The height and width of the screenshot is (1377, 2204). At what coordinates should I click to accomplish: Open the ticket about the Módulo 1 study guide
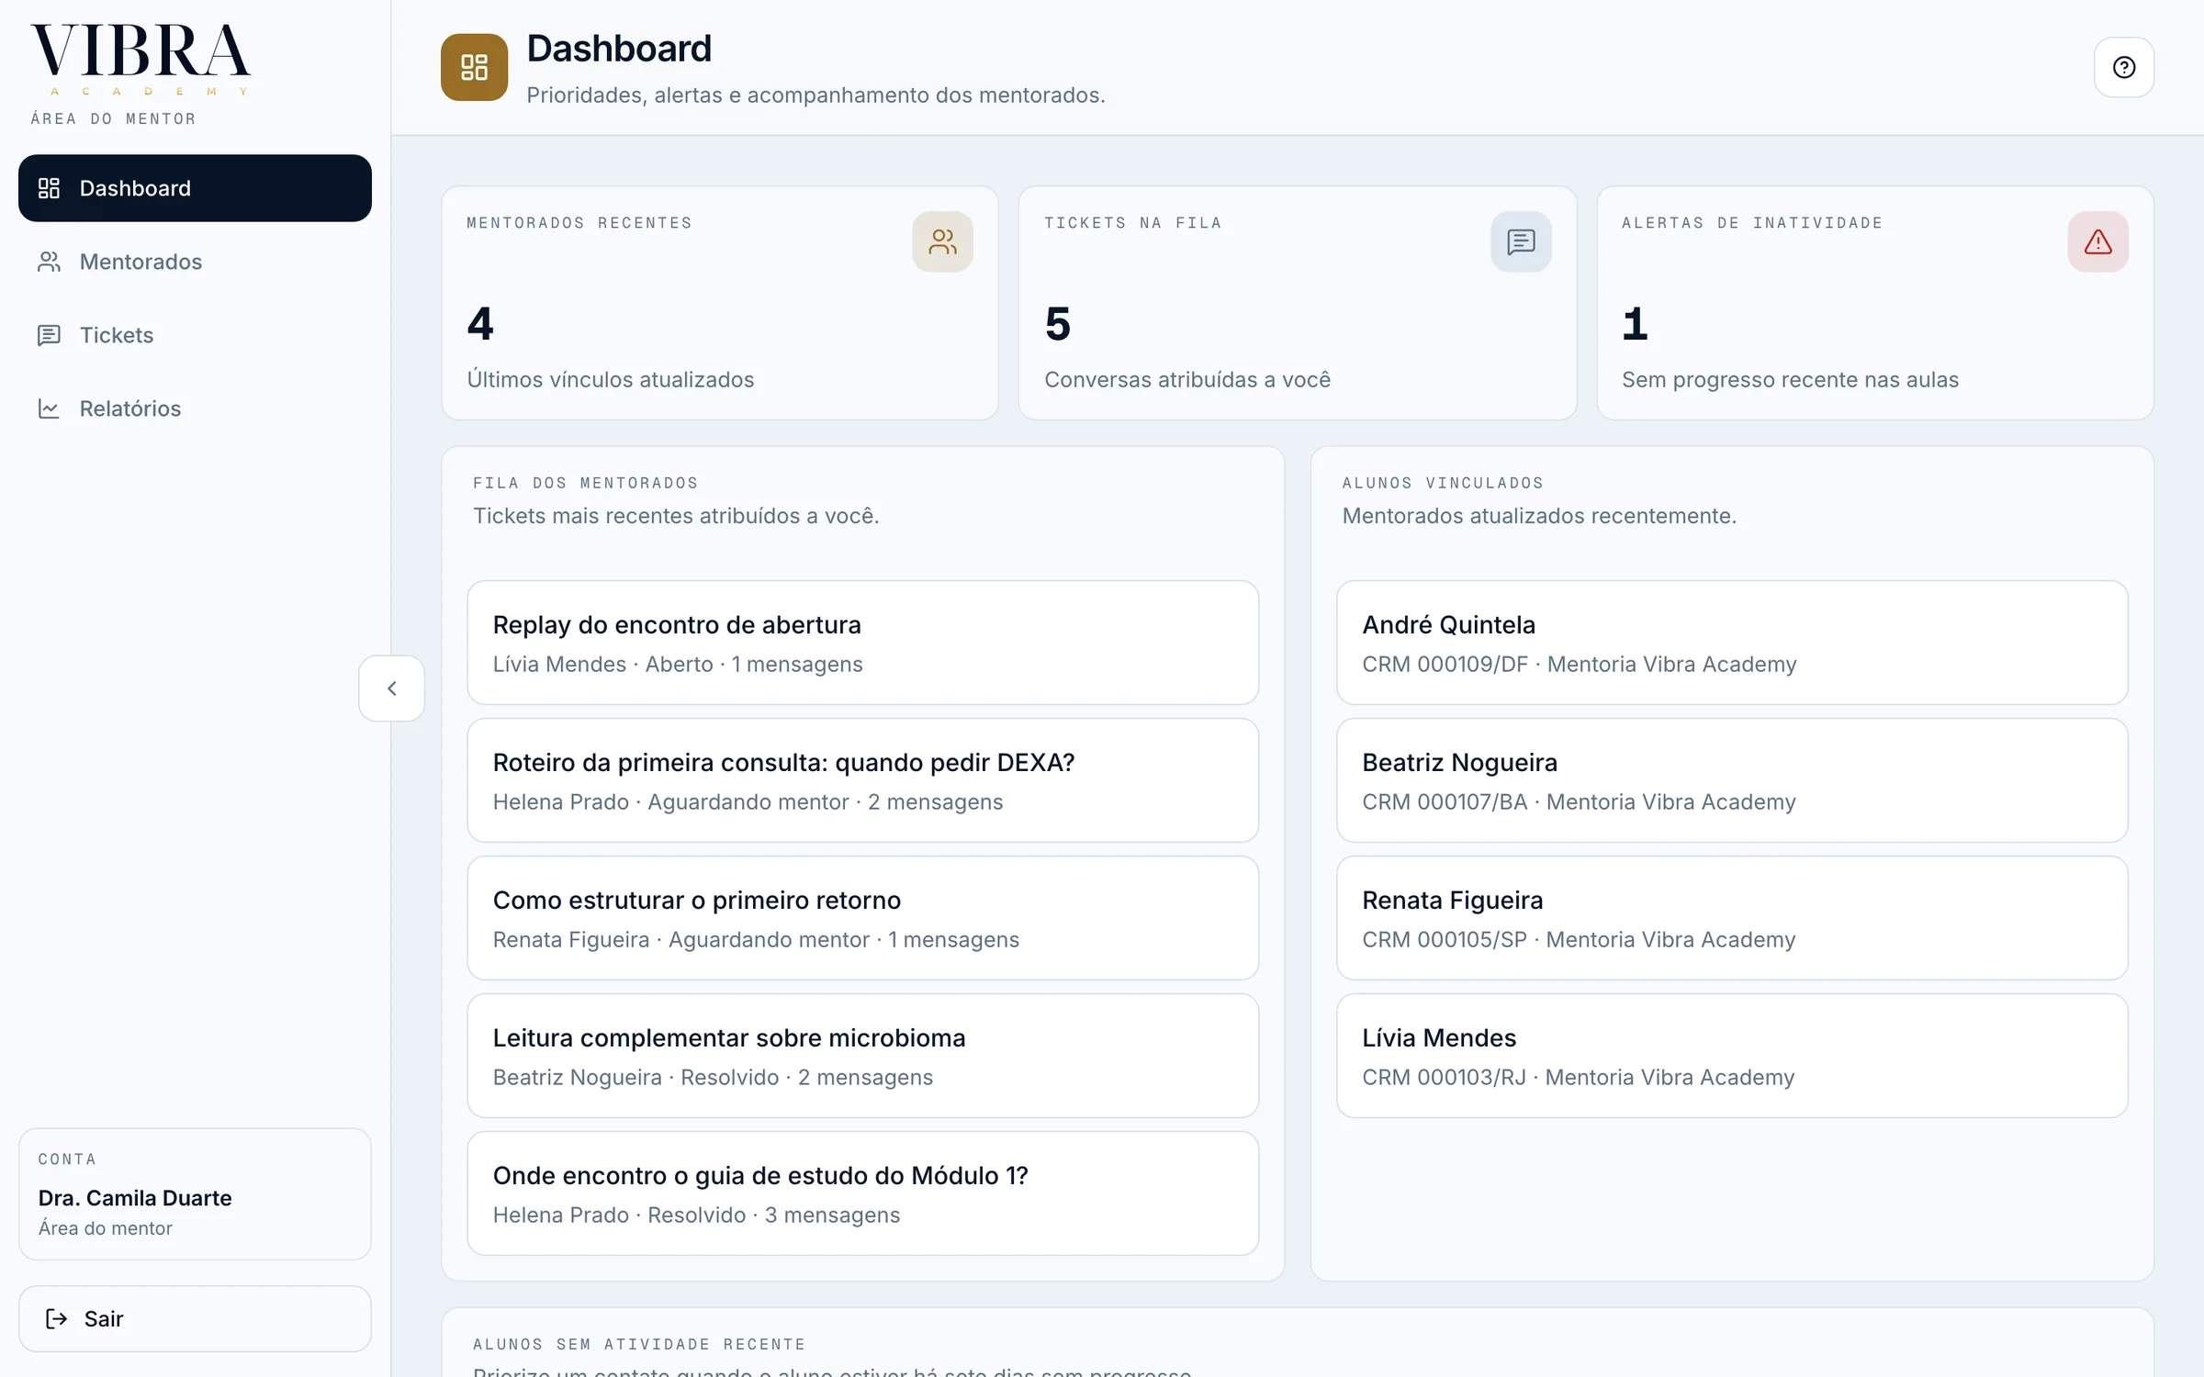[862, 1193]
